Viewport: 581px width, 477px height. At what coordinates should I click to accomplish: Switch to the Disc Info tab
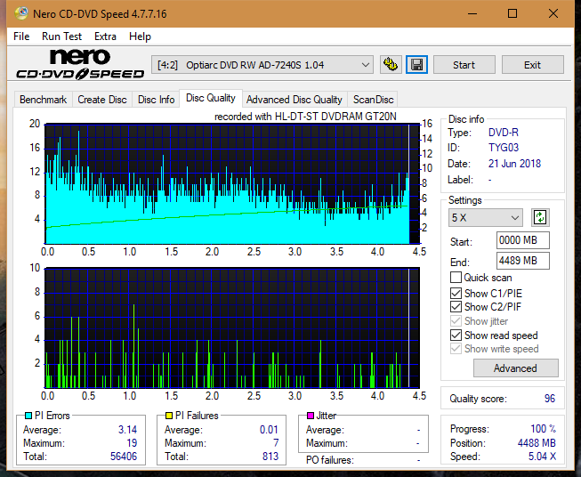[x=156, y=100]
